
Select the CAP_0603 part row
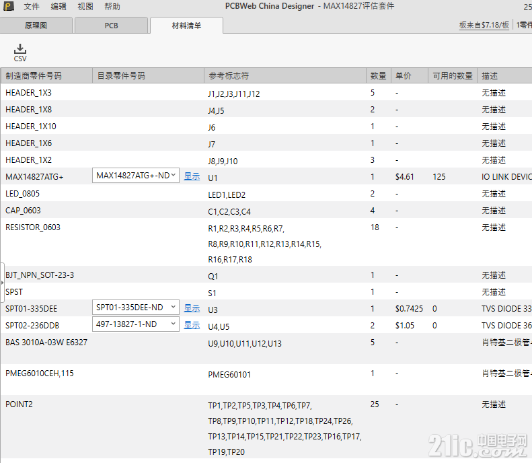tap(266, 211)
